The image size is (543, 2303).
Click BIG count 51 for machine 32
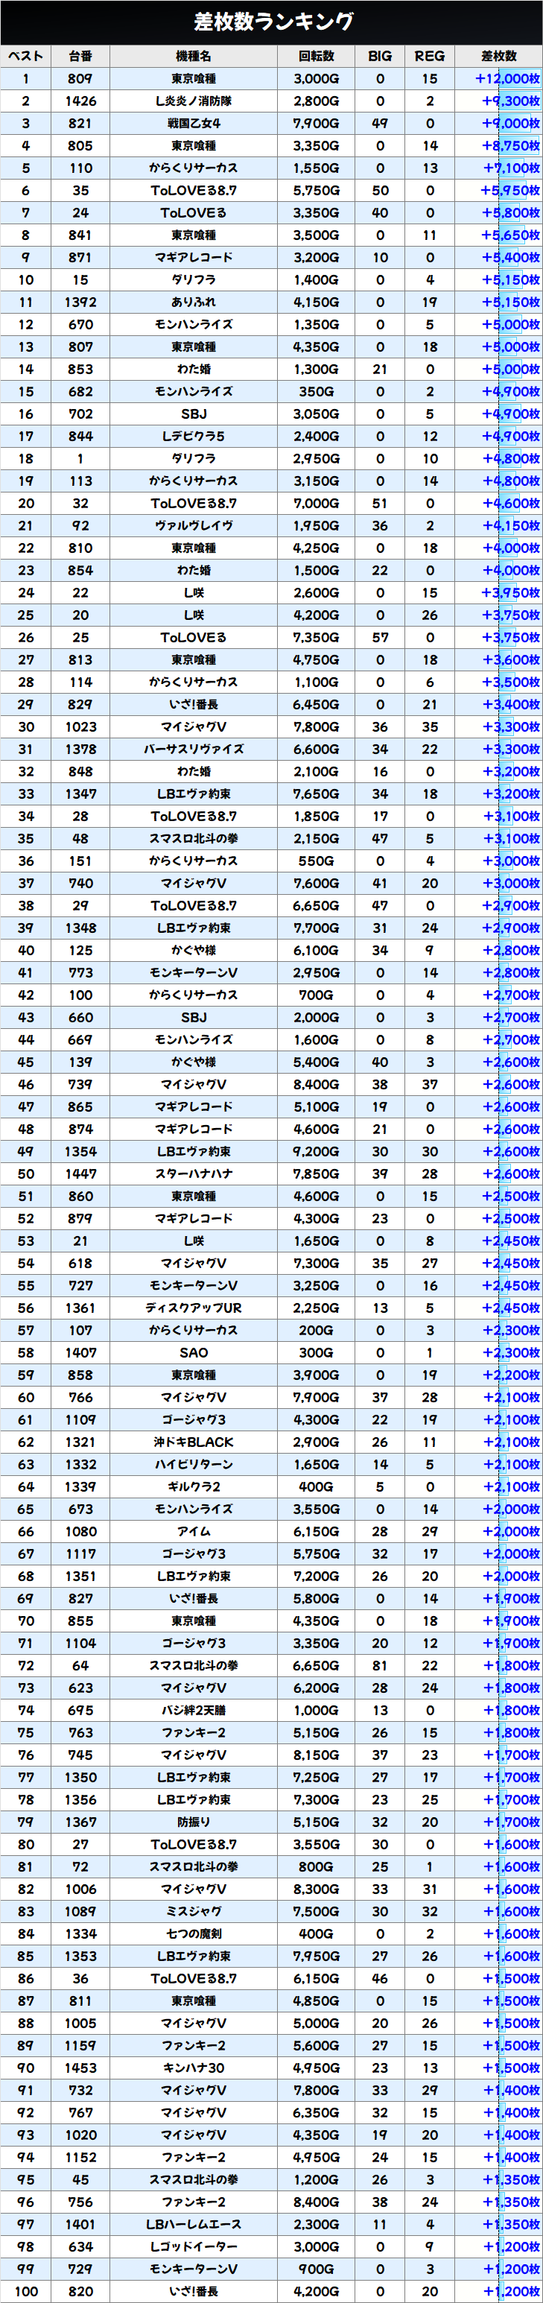[x=380, y=504]
